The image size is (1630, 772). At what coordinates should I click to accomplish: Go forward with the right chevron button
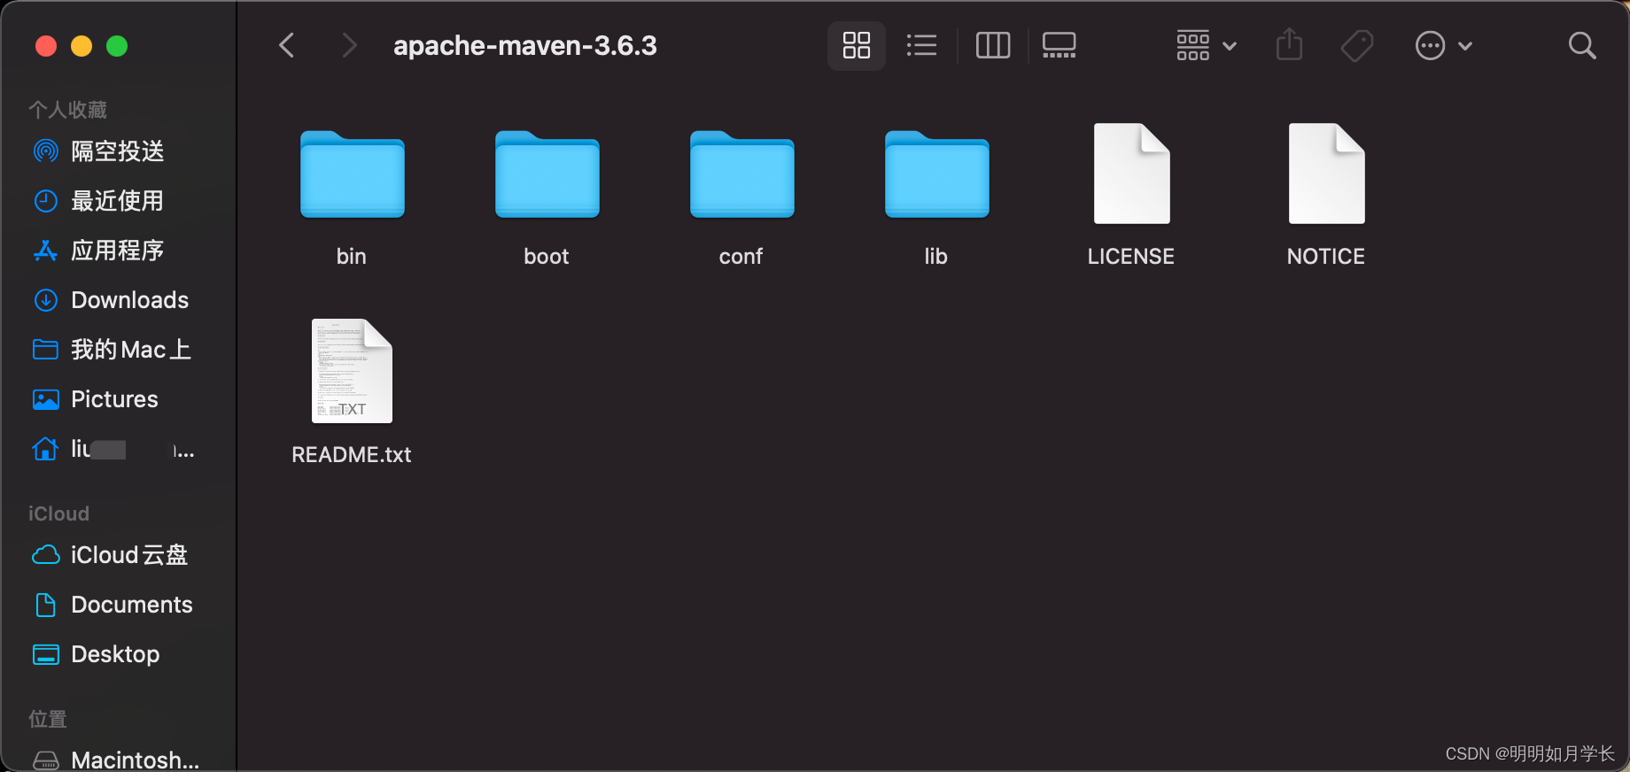coord(349,45)
